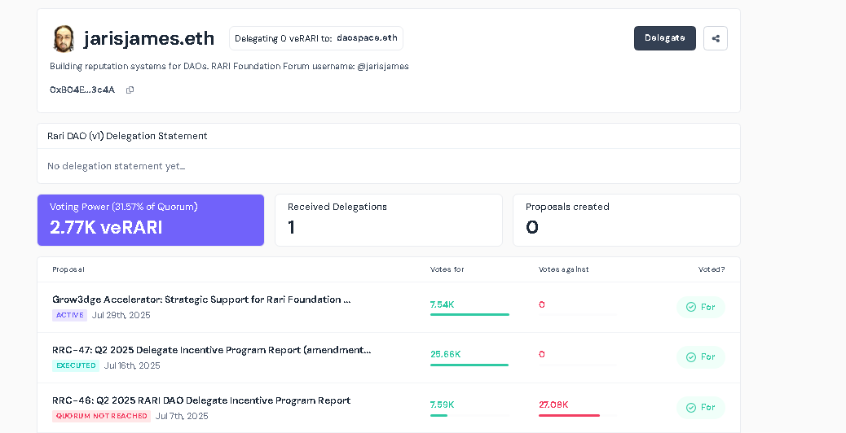Click the Voted? column header
846x433 pixels.
[712, 269]
